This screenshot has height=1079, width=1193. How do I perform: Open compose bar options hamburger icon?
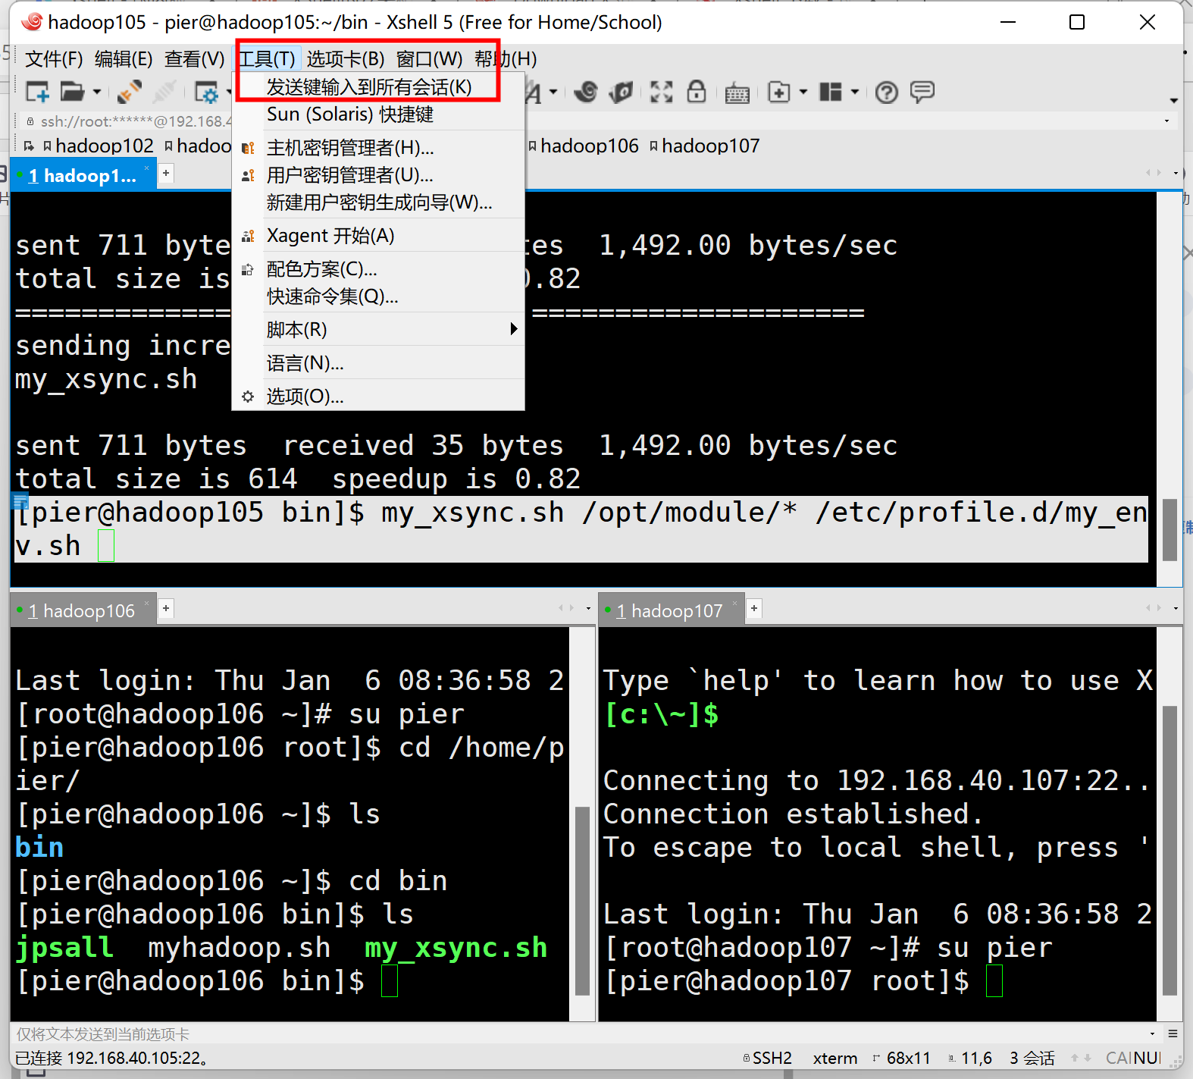pyautogui.click(x=1173, y=1034)
